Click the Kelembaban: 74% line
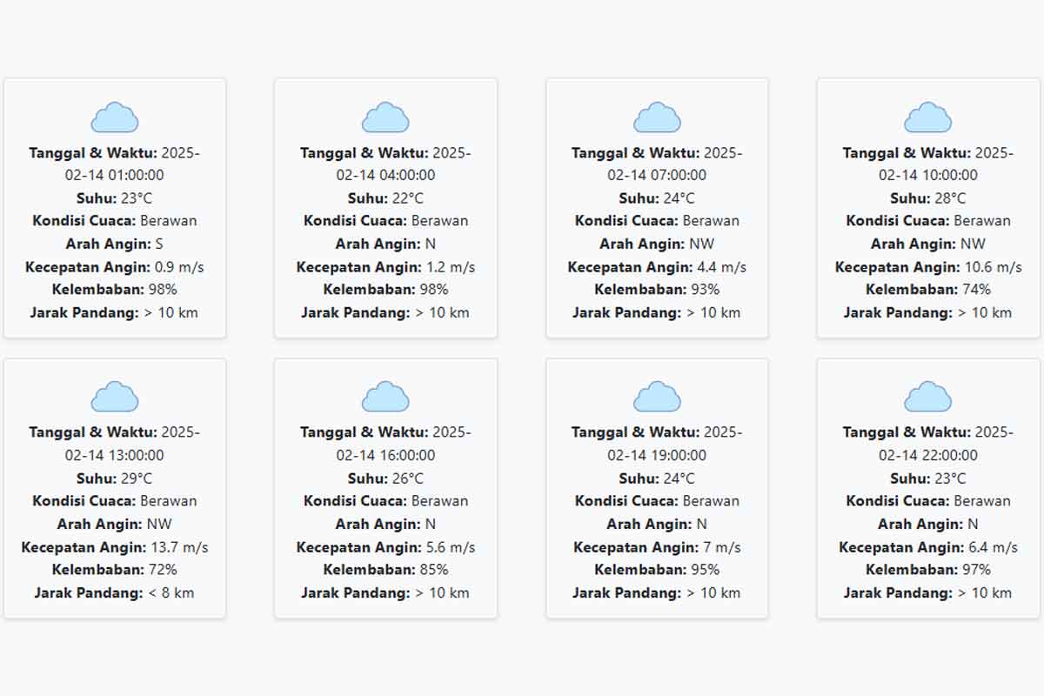This screenshot has width=1044, height=696. point(928,290)
